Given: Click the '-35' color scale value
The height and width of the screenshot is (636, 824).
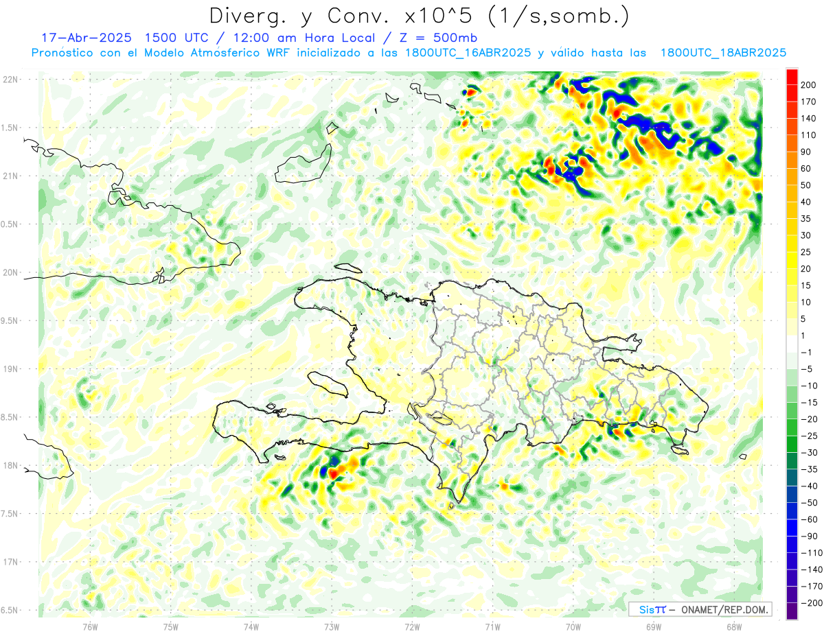Looking at the screenshot, I should (x=810, y=469).
